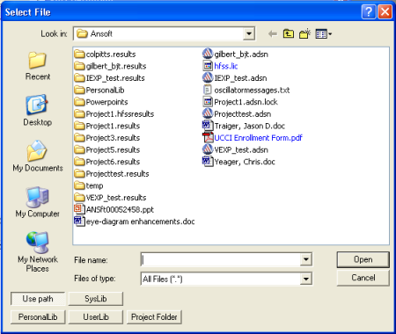
Task: Expand the Look in folder dropdown
Action: click(249, 33)
